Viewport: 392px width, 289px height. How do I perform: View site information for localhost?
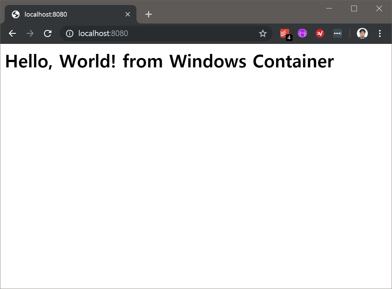[x=70, y=34]
